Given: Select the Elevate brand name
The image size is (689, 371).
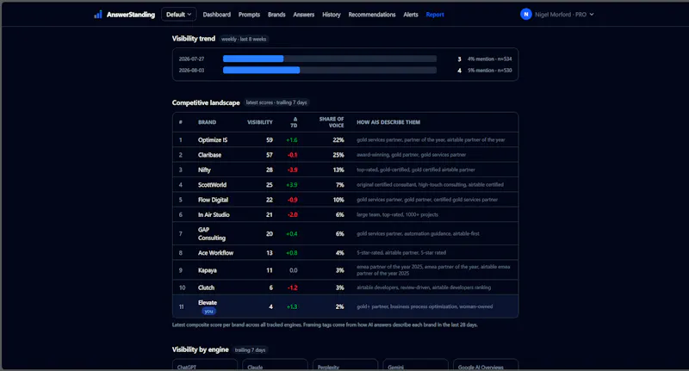Looking at the screenshot, I should (x=208, y=302).
